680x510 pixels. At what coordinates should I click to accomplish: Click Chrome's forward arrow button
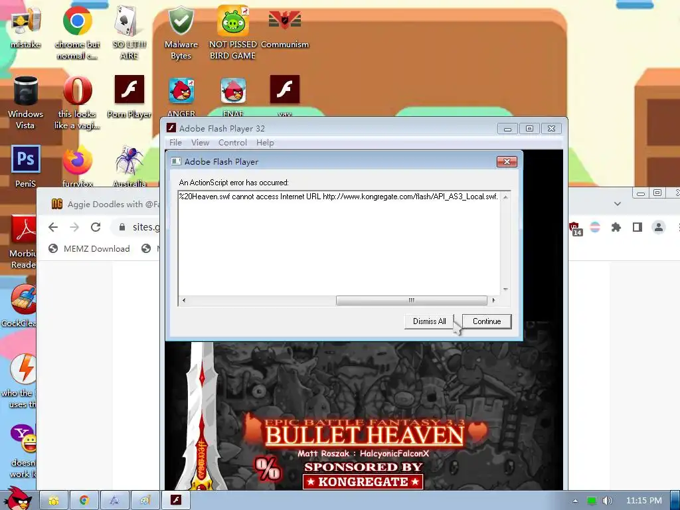[74, 227]
